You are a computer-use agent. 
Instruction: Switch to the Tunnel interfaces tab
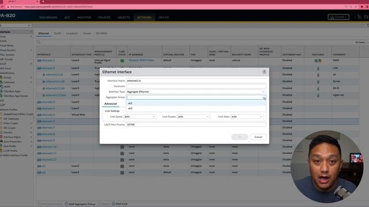[86, 33]
